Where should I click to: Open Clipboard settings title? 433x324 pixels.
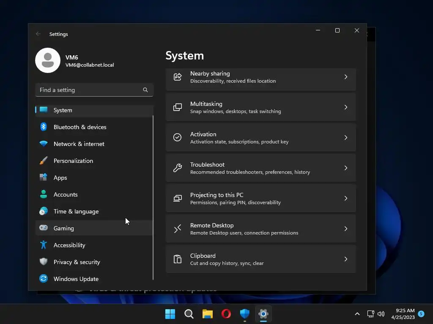(203, 256)
